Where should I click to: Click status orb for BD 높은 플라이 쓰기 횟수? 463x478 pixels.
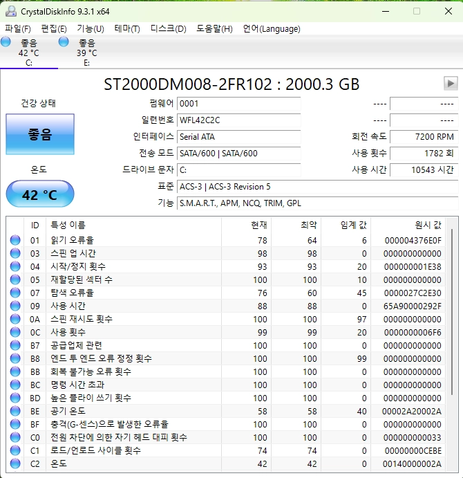coord(15,398)
